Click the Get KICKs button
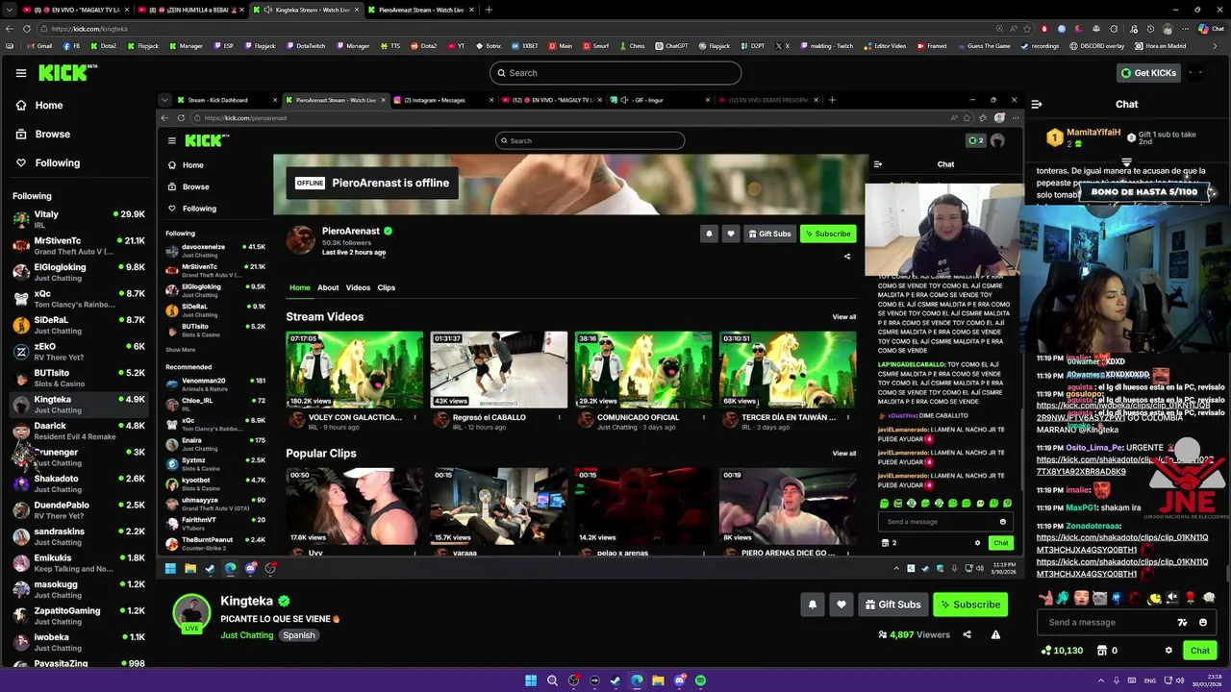 [1147, 73]
